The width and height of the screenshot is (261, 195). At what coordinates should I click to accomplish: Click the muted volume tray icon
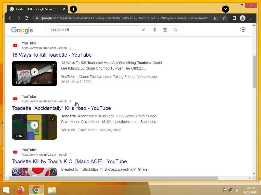(x=237, y=190)
